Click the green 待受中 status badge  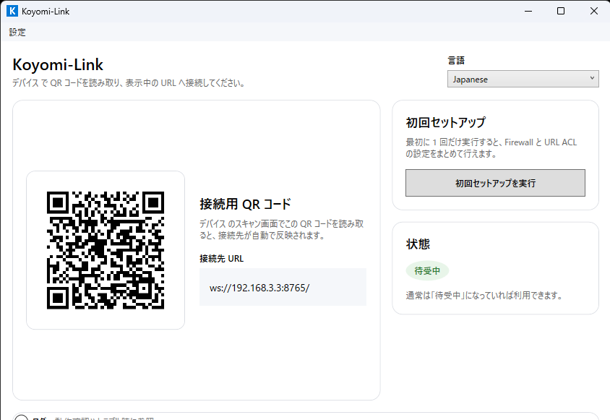coord(427,271)
